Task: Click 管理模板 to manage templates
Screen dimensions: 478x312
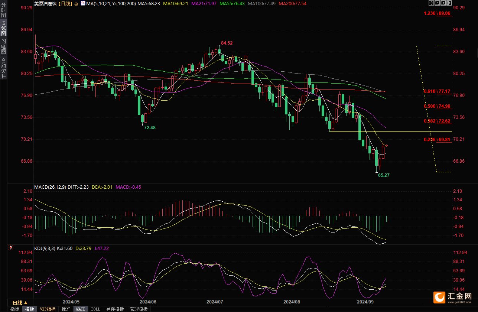Action: [139, 309]
